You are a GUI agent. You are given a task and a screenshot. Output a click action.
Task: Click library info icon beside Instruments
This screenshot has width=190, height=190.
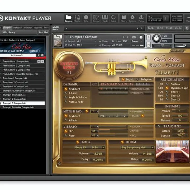[38, 55]
